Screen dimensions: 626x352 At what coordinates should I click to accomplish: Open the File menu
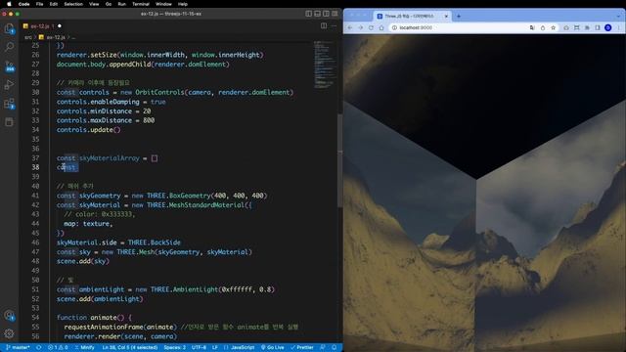click(x=39, y=4)
